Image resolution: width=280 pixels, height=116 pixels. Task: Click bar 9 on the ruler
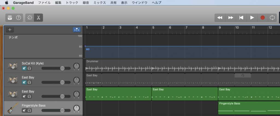click(x=220, y=28)
